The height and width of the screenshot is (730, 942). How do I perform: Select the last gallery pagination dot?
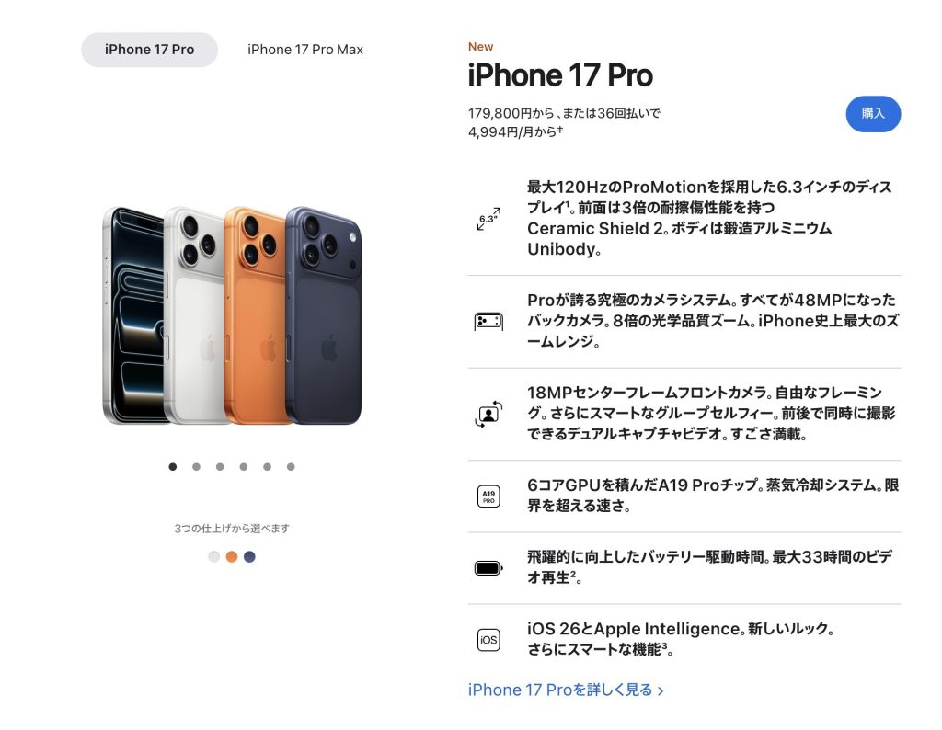coord(291,466)
